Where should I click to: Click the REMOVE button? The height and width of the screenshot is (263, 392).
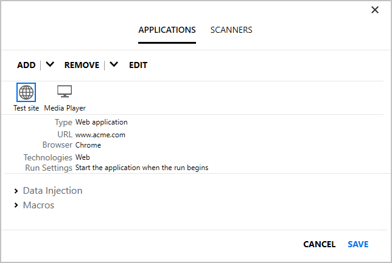[x=82, y=65]
